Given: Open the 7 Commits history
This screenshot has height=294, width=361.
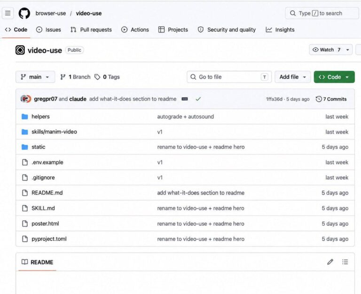Looking at the screenshot, I should 331,99.
